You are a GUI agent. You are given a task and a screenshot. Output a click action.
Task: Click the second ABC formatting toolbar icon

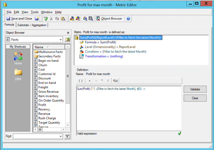(78, 19)
